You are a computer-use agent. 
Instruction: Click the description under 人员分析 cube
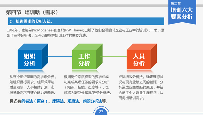[141, 87]
